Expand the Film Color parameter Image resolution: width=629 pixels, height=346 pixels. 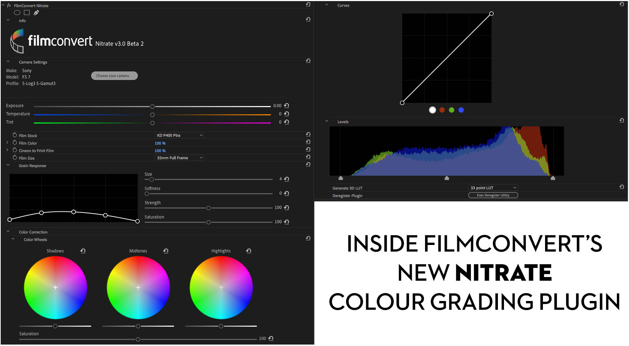[x=8, y=142]
